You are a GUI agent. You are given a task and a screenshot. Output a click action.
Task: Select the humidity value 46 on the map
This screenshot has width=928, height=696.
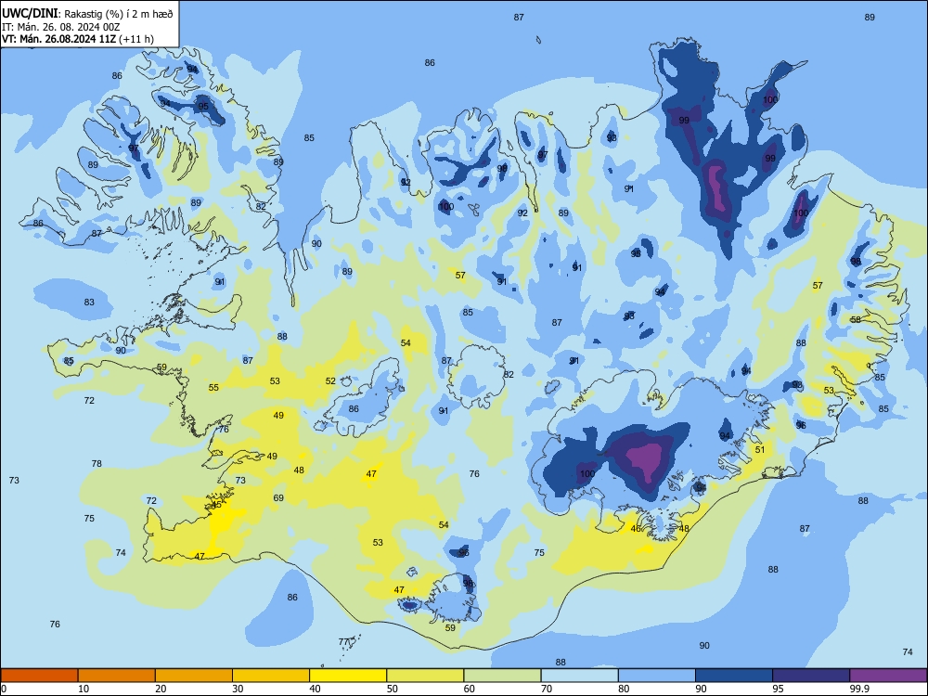pyautogui.click(x=637, y=529)
